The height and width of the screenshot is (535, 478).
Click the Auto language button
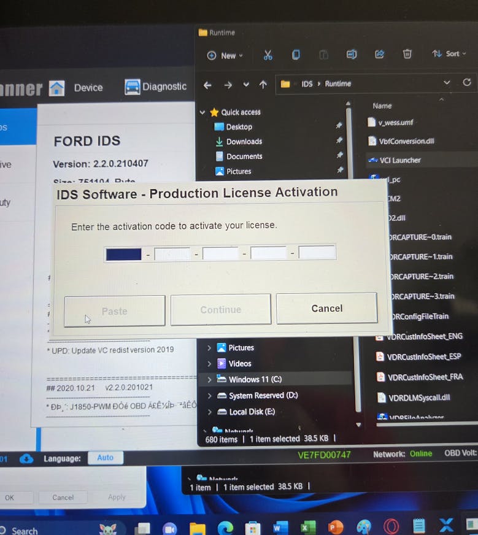coord(105,458)
